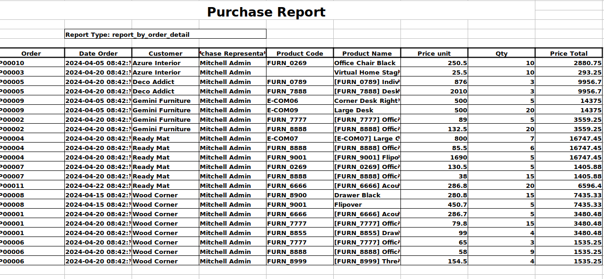This screenshot has width=604, height=279.
Task: Select the Price Total header cell
Action: pos(568,53)
